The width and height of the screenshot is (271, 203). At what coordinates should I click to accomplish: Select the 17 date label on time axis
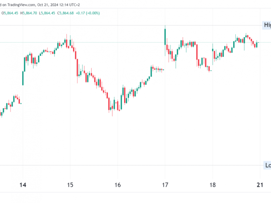165,185
